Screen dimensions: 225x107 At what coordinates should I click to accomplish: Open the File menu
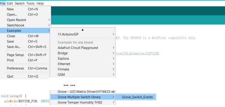pyautogui.click(x=3, y=3)
